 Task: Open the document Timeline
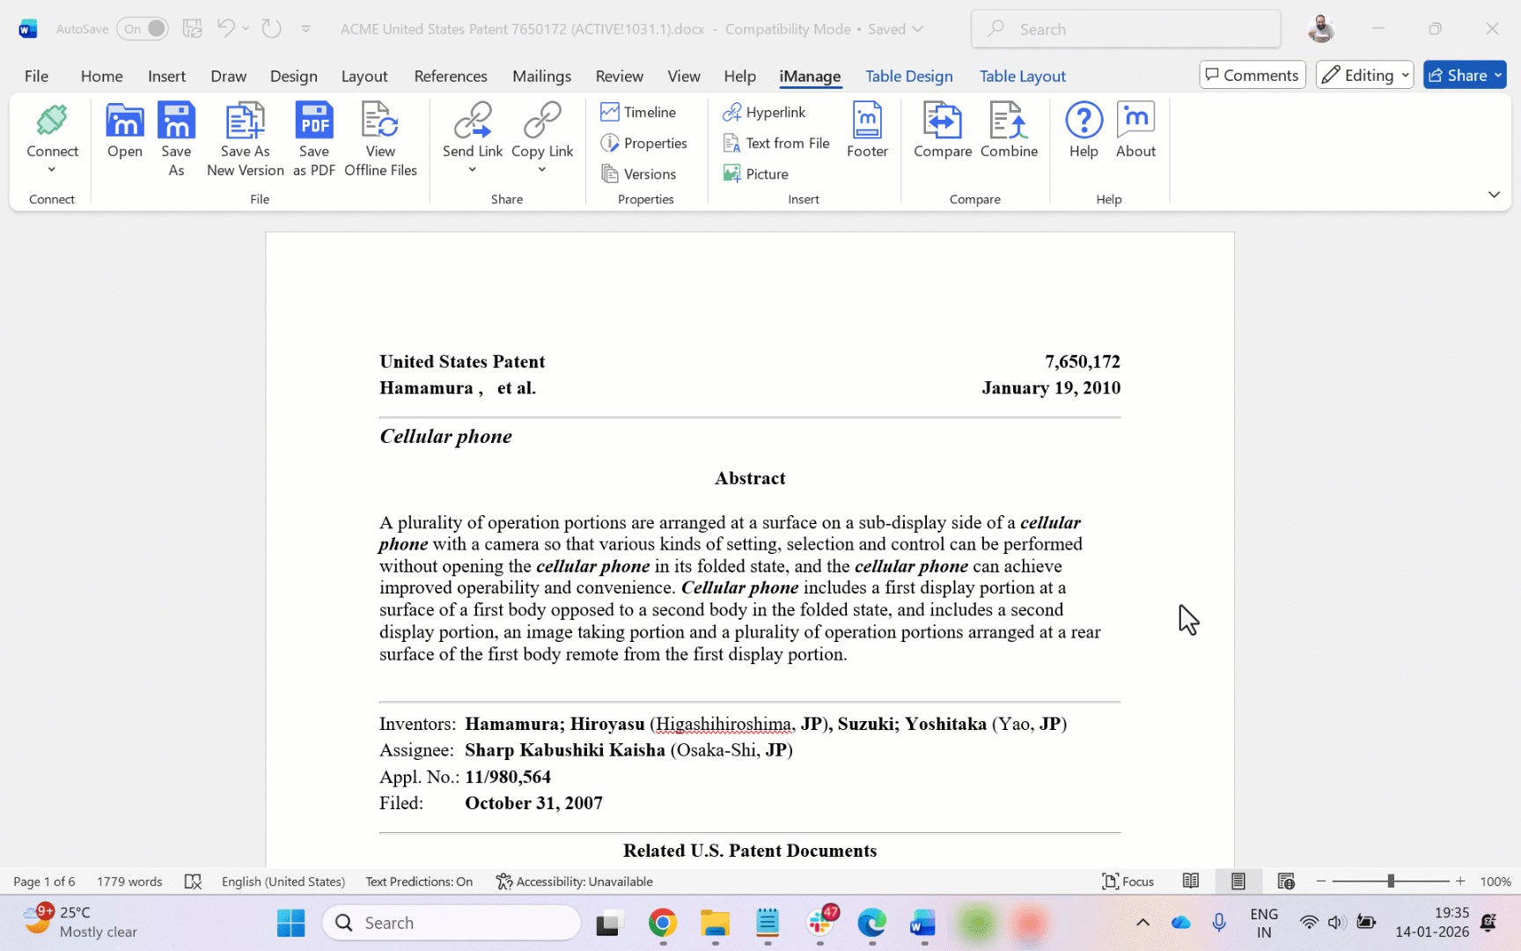pyautogui.click(x=638, y=112)
